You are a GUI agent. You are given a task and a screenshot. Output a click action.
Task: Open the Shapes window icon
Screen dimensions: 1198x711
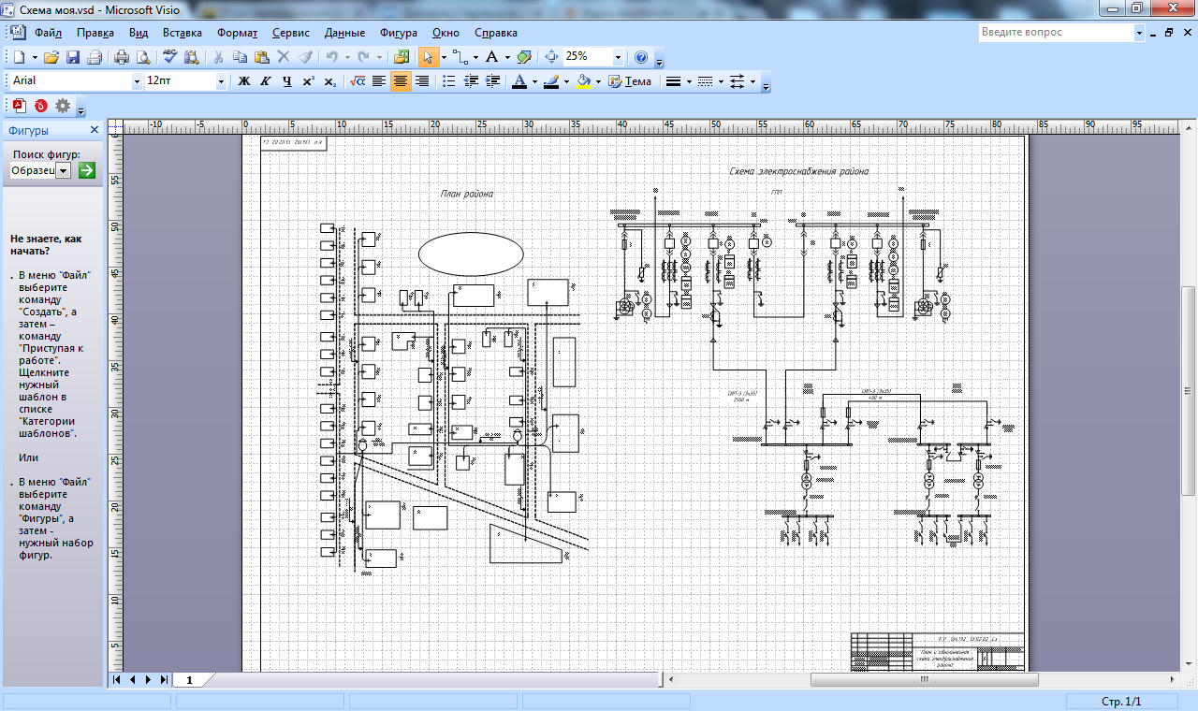tap(402, 57)
